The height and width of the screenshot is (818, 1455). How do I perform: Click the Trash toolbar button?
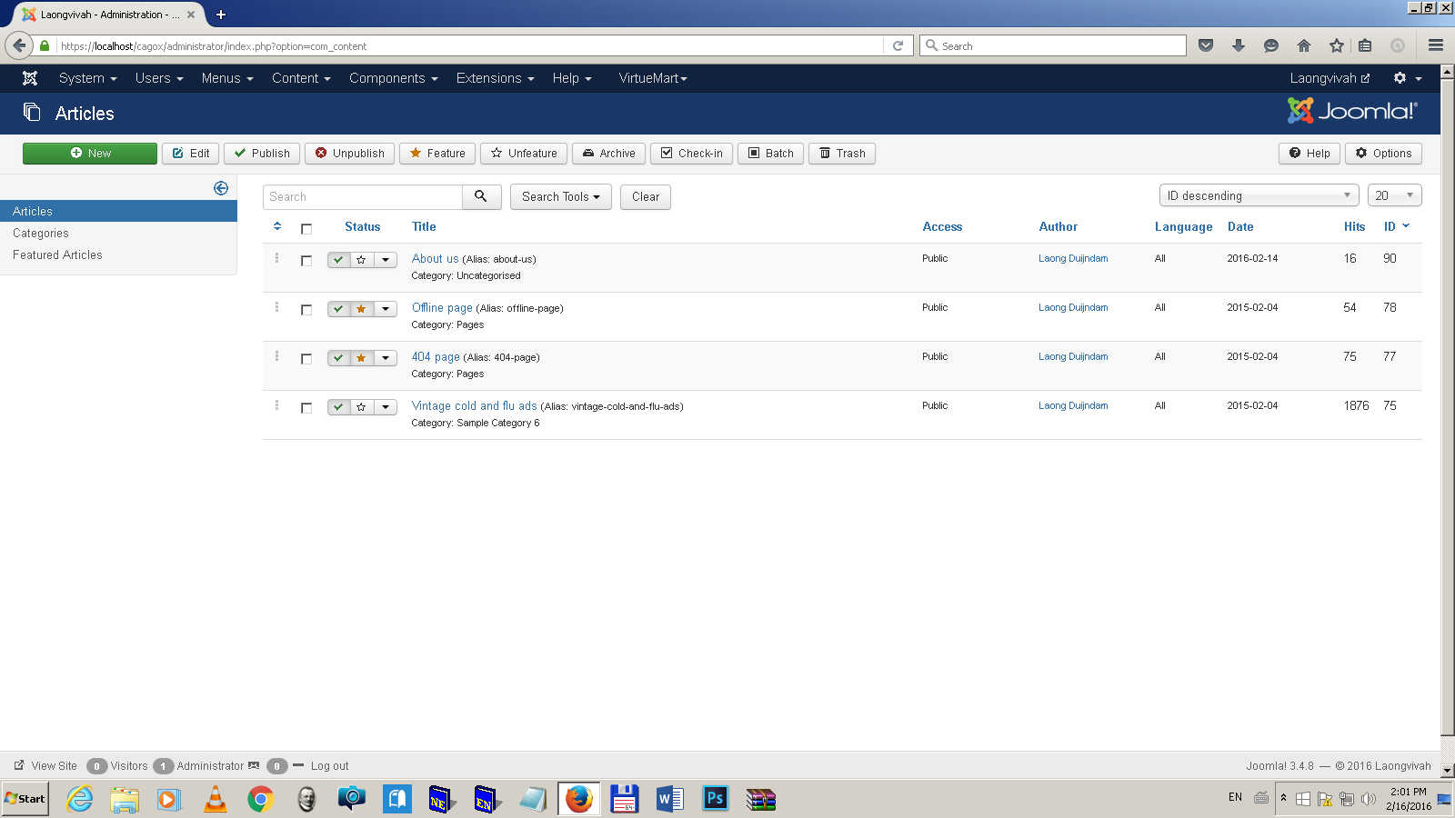coord(842,153)
